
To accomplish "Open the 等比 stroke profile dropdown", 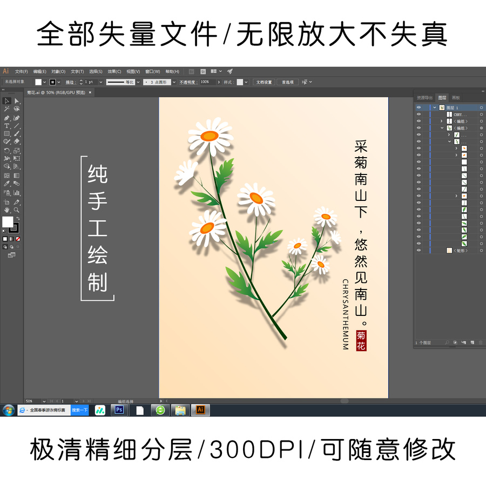I will (x=138, y=82).
